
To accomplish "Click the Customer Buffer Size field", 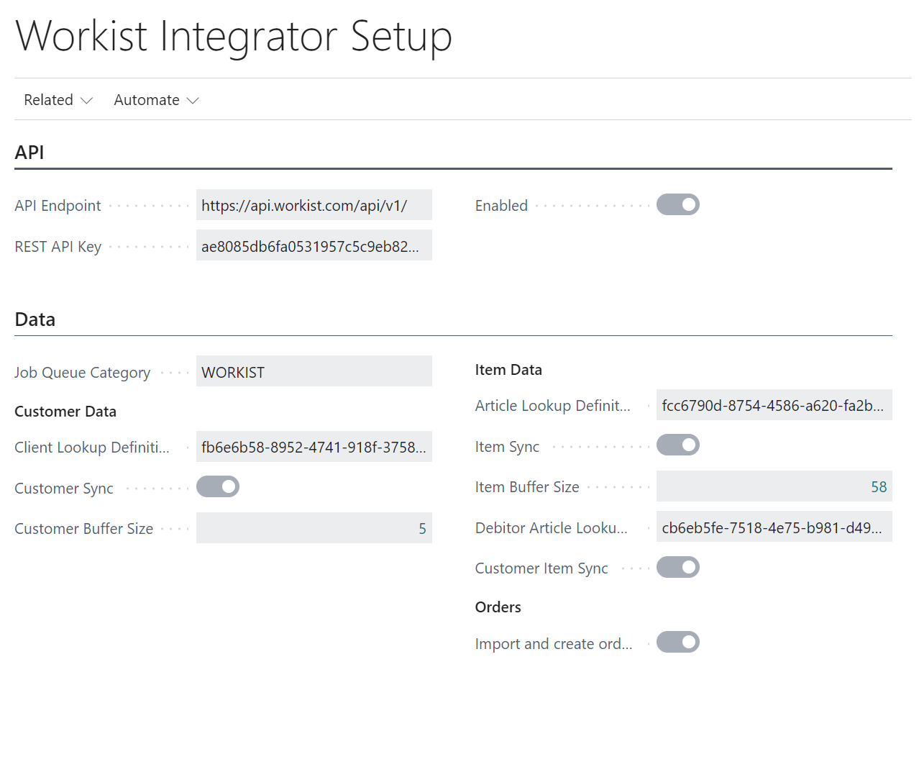I will pos(314,528).
